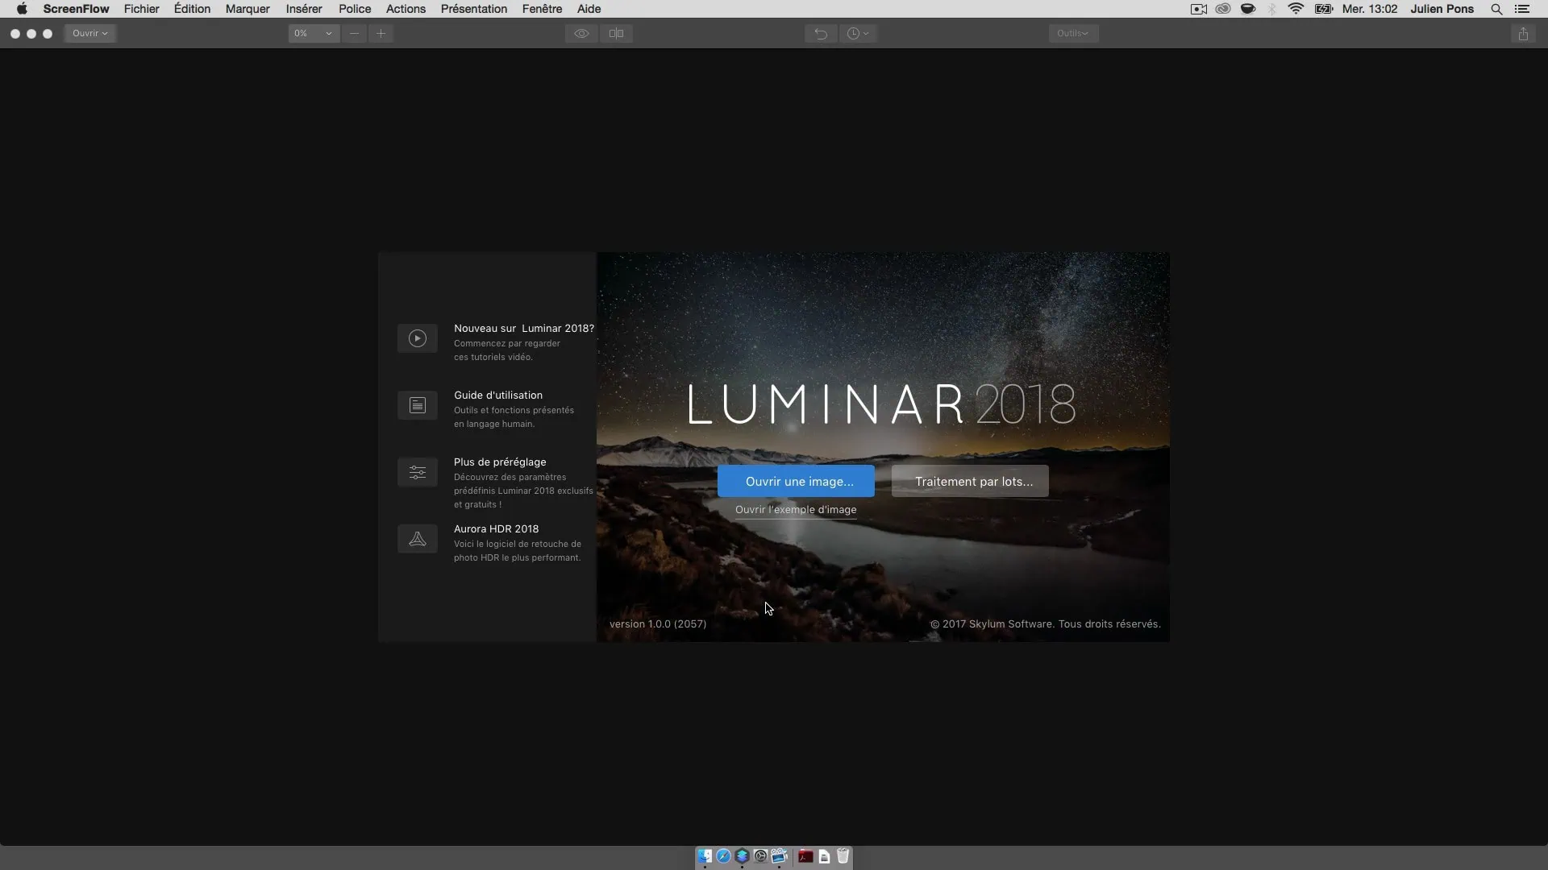Toggle the before/after compare view
Screen dimensions: 1548x870
point(616,34)
